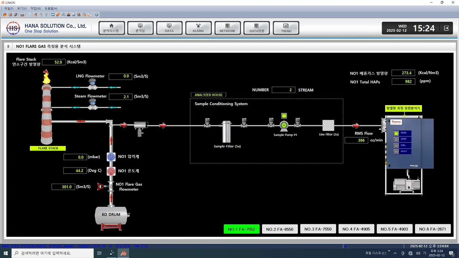Screen dimensions: 459x258
Task: Open the 작업(W) menu
Action: coord(36,8)
